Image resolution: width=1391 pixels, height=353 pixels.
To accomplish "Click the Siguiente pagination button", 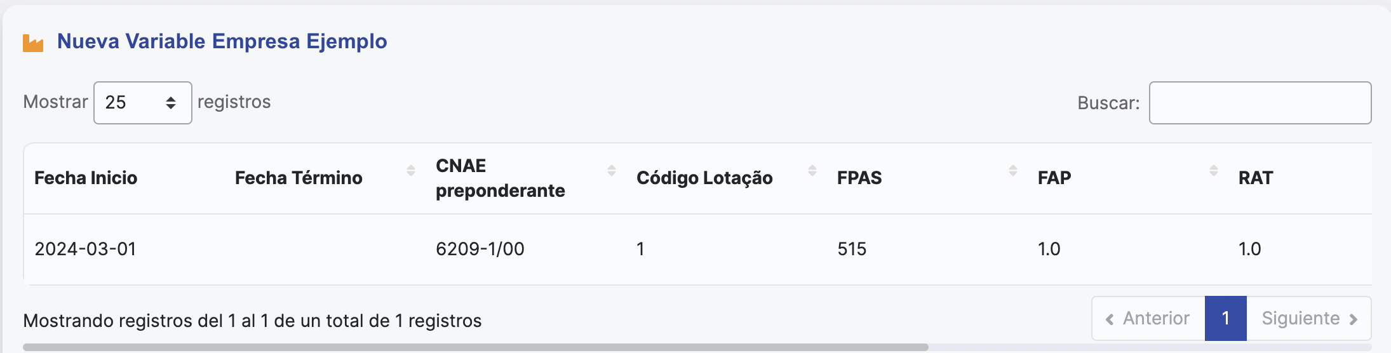I will click(1309, 319).
